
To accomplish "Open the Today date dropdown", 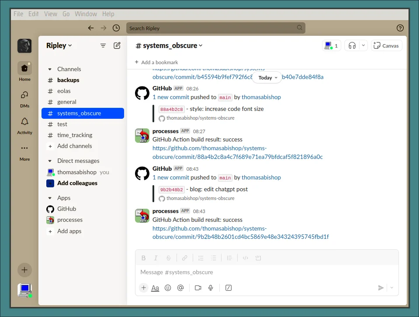I will [267, 78].
